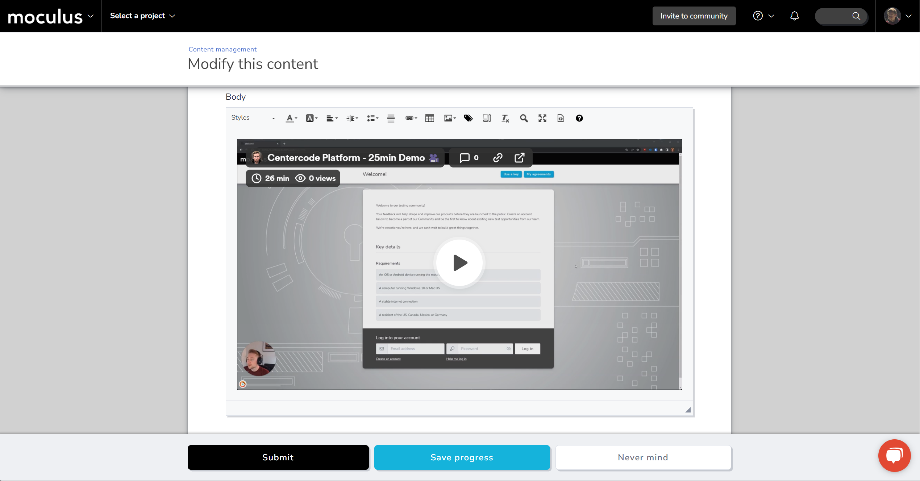Open the indent options dropdown

click(352, 118)
